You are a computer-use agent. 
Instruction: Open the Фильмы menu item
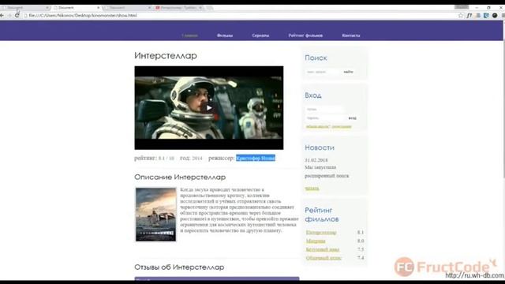coord(225,35)
